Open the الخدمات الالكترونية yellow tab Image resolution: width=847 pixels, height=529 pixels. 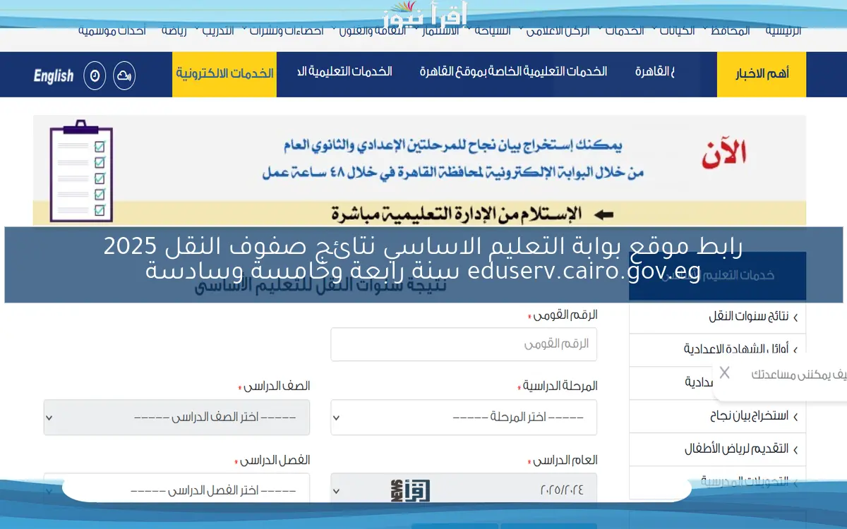(224, 74)
